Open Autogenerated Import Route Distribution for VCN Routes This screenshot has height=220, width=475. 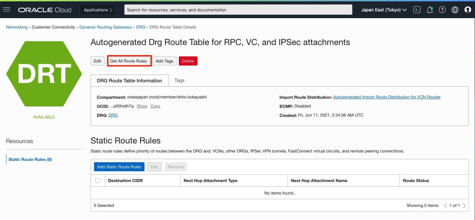click(x=387, y=97)
